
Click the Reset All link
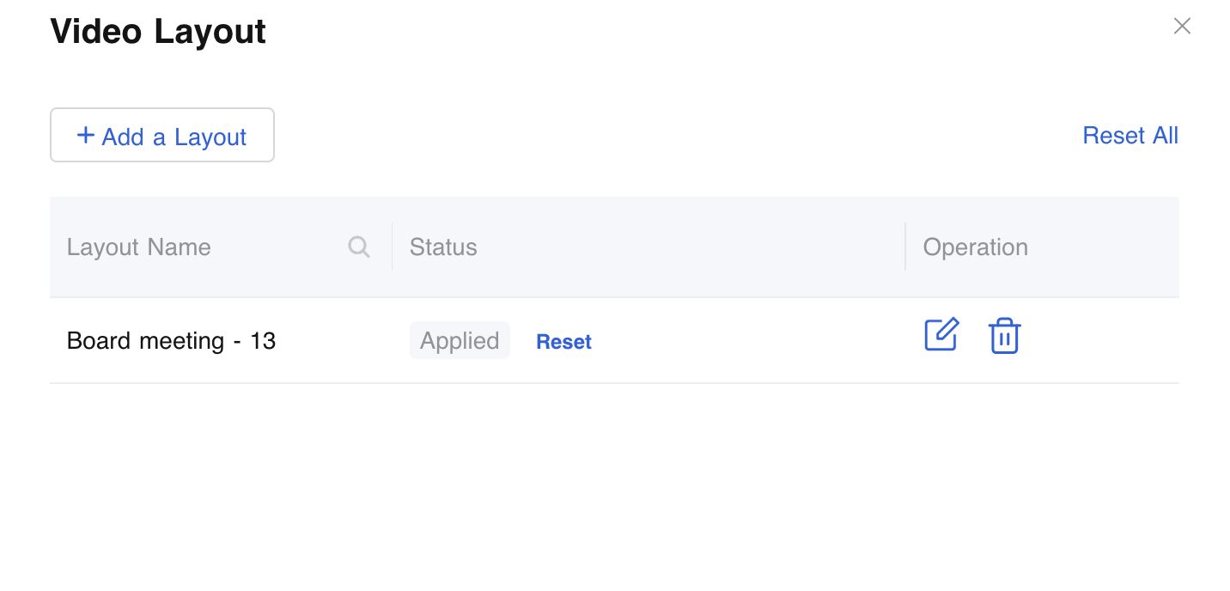click(1130, 136)
